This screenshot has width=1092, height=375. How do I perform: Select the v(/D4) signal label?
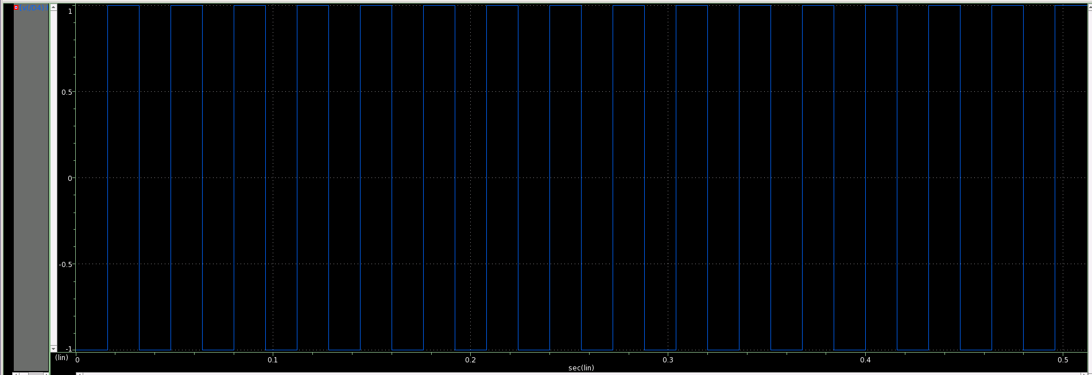[34, 7]
